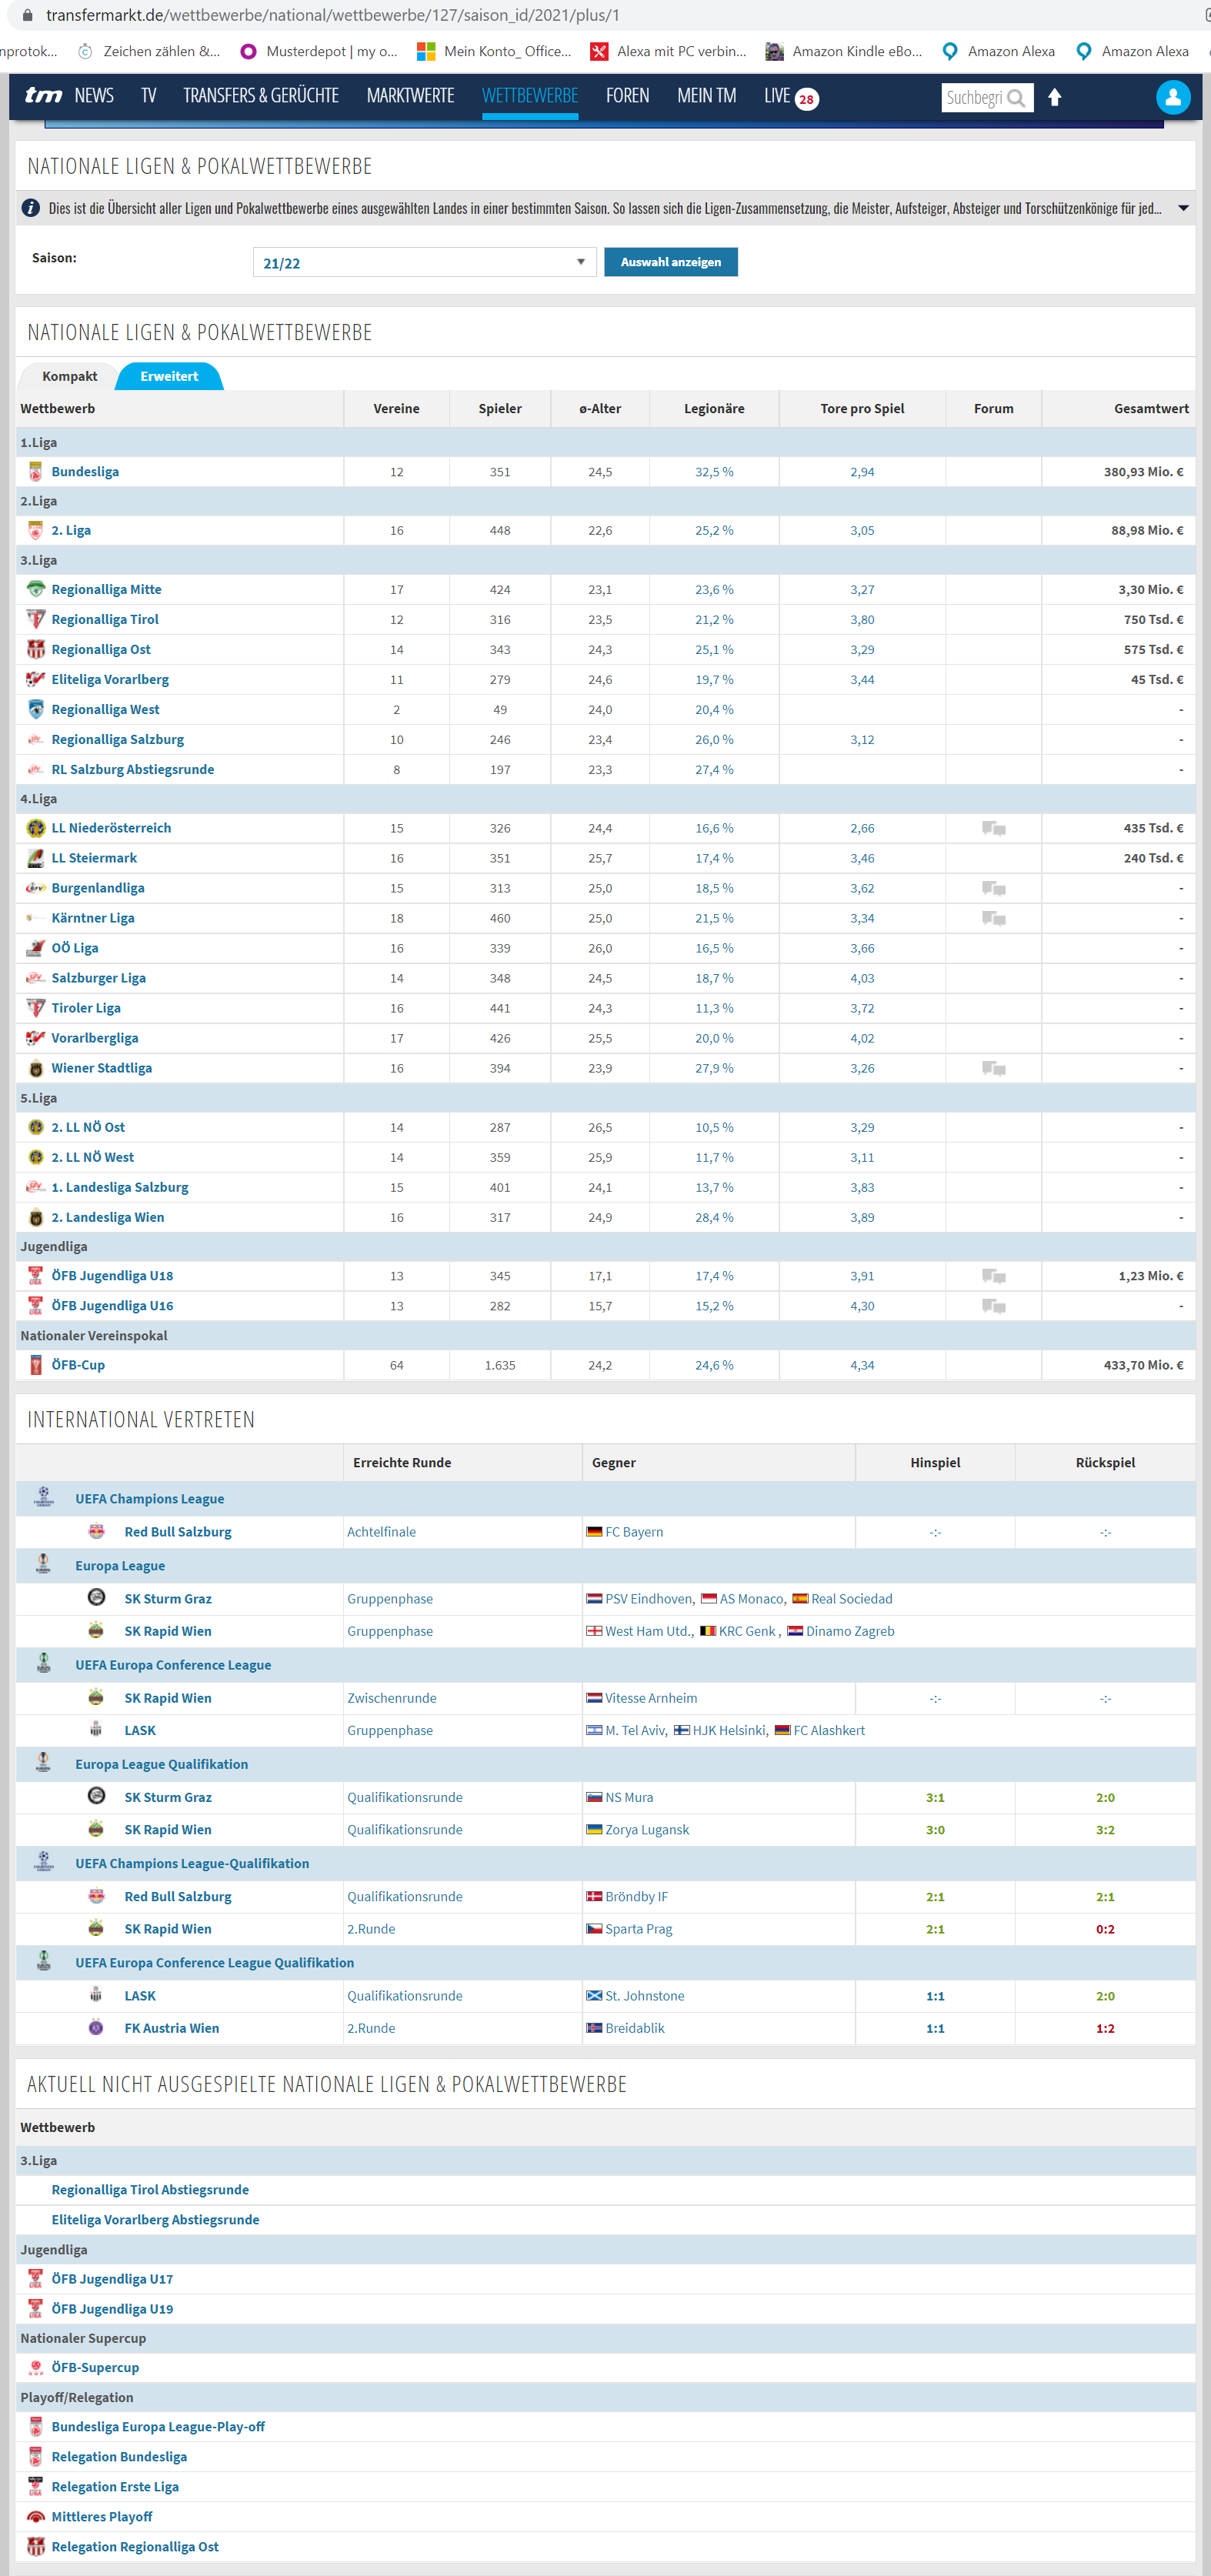
Task: Open the FOREN menu
Action: point(627,96)
